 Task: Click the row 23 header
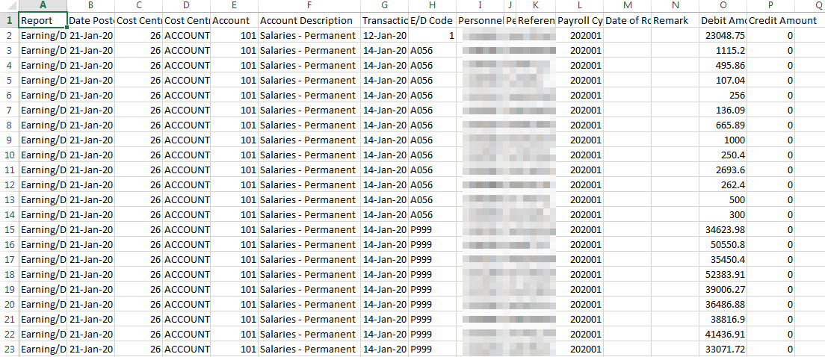click(x=8, y=349)
